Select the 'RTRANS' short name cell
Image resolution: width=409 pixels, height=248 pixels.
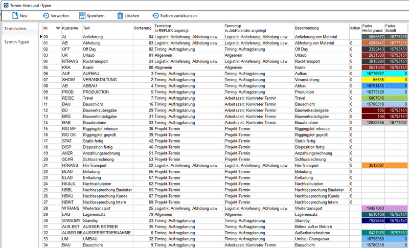72,61
